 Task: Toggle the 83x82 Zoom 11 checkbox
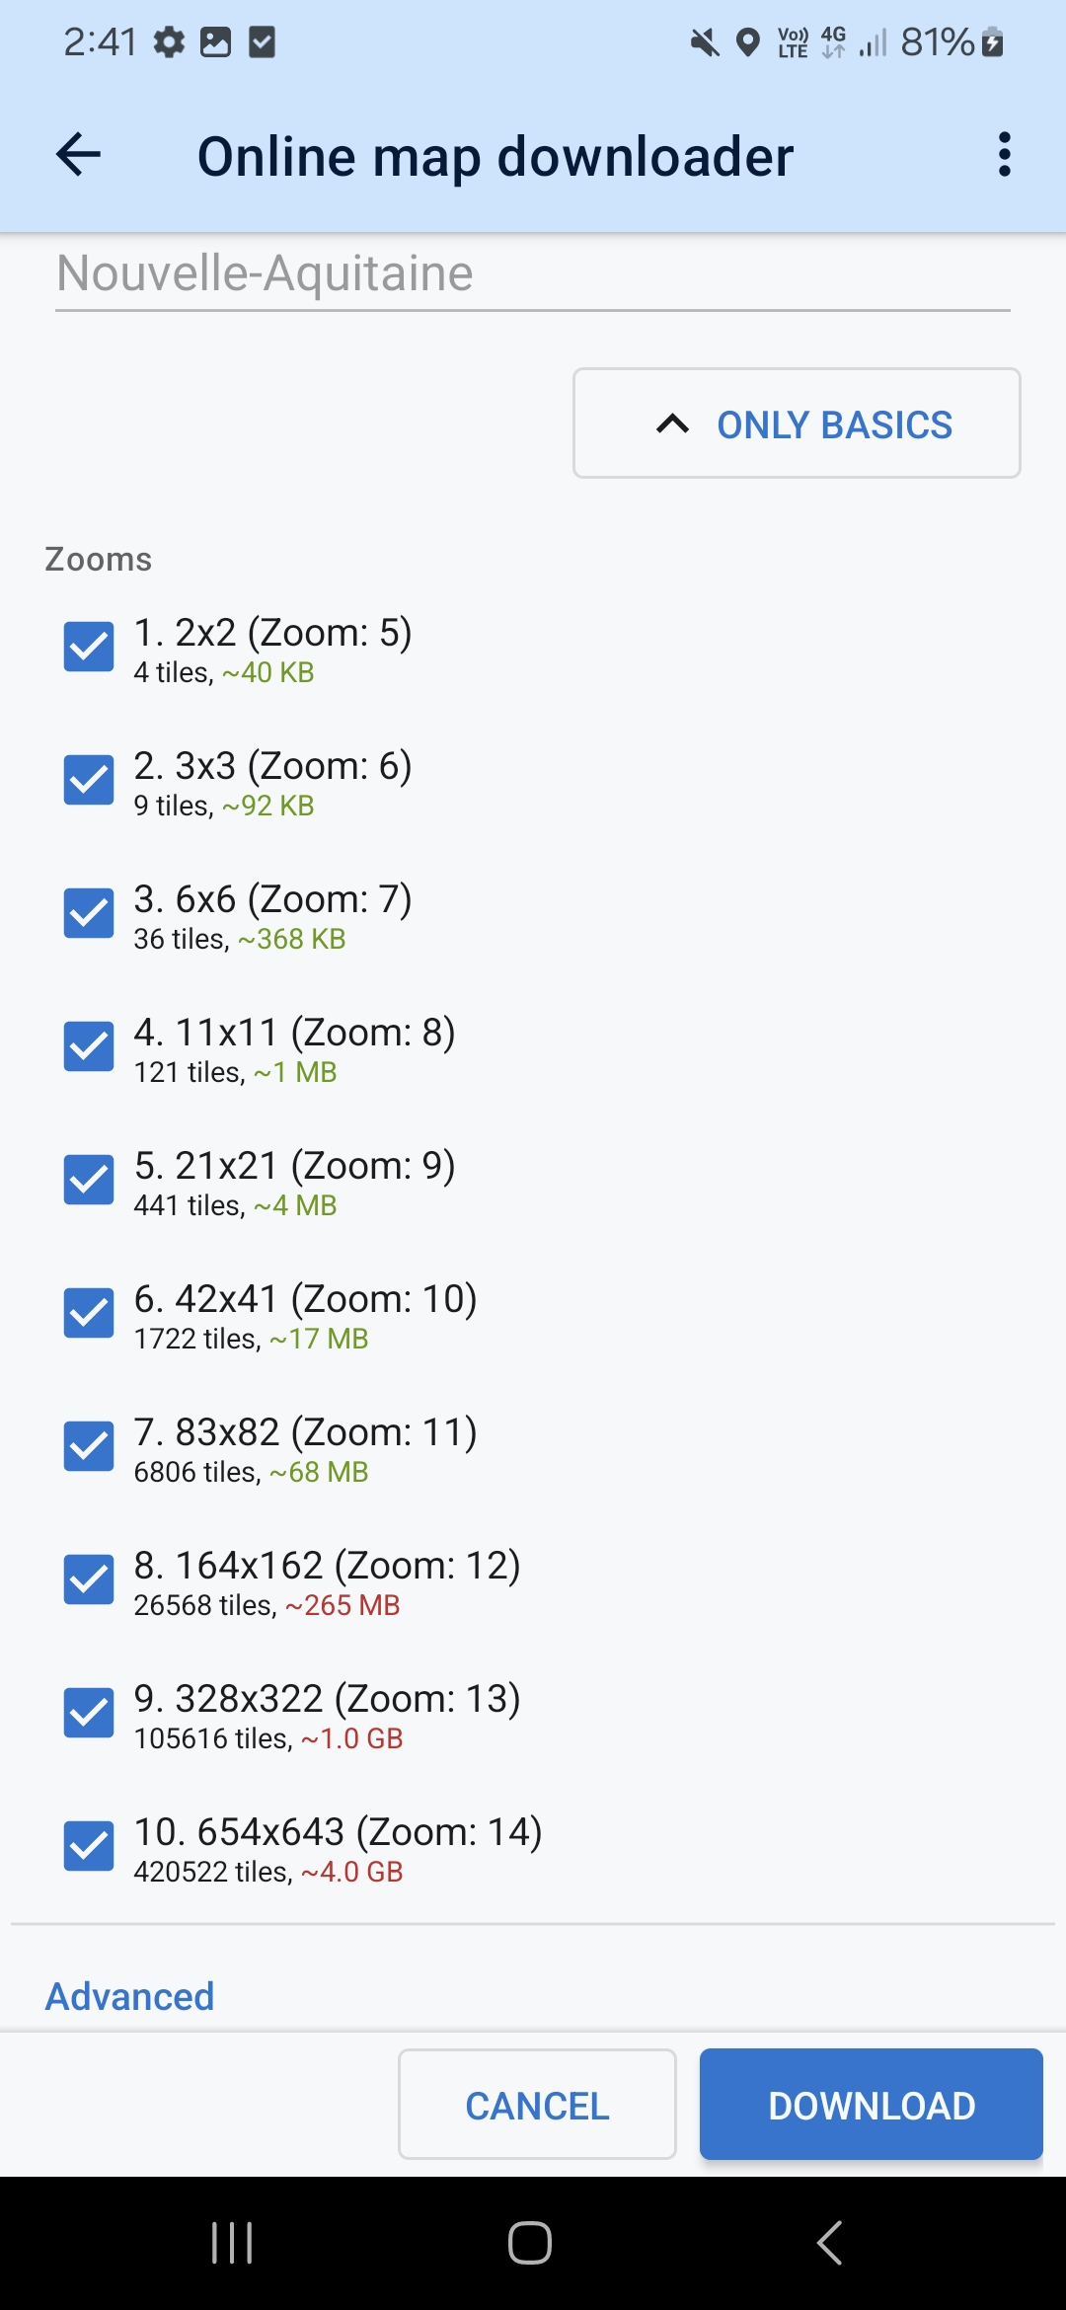[x=89, y=1446]
